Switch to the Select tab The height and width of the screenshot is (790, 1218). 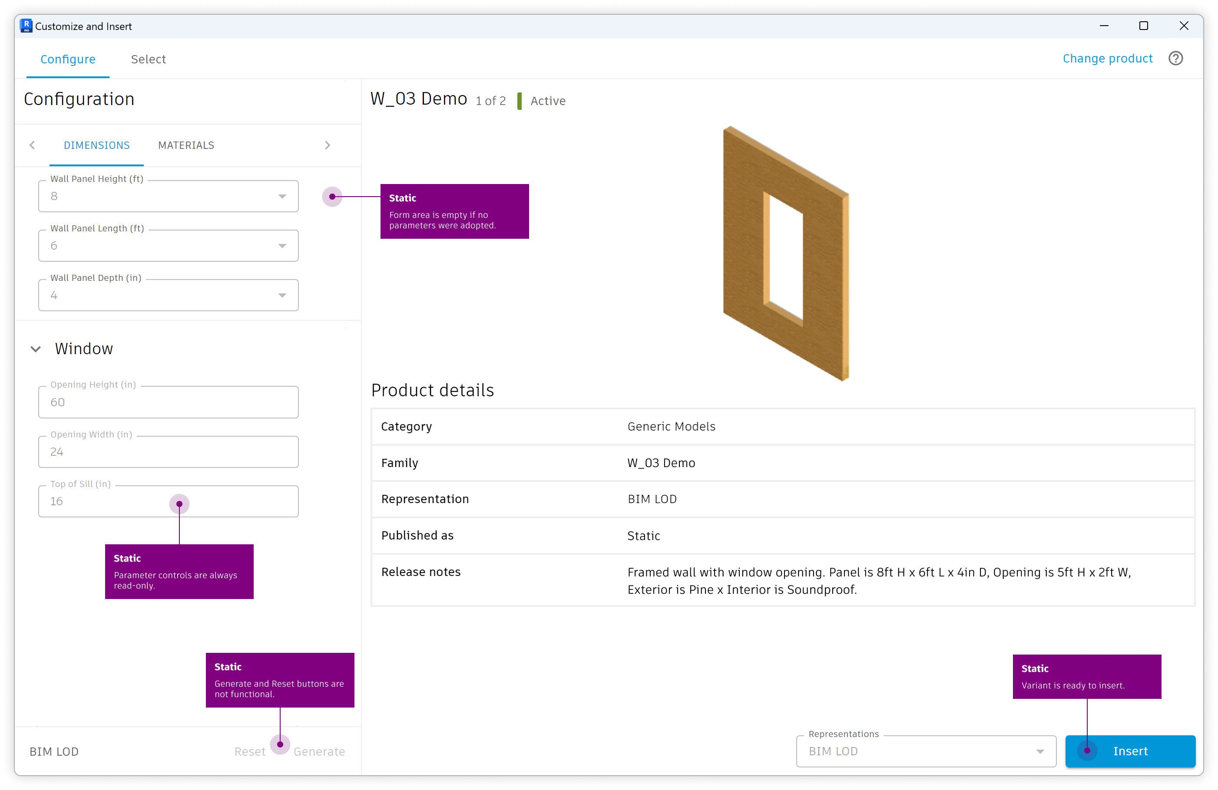coord(149,59)
